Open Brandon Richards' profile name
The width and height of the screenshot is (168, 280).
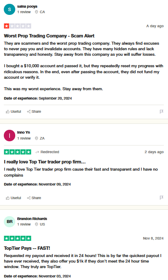coord(32,219)
